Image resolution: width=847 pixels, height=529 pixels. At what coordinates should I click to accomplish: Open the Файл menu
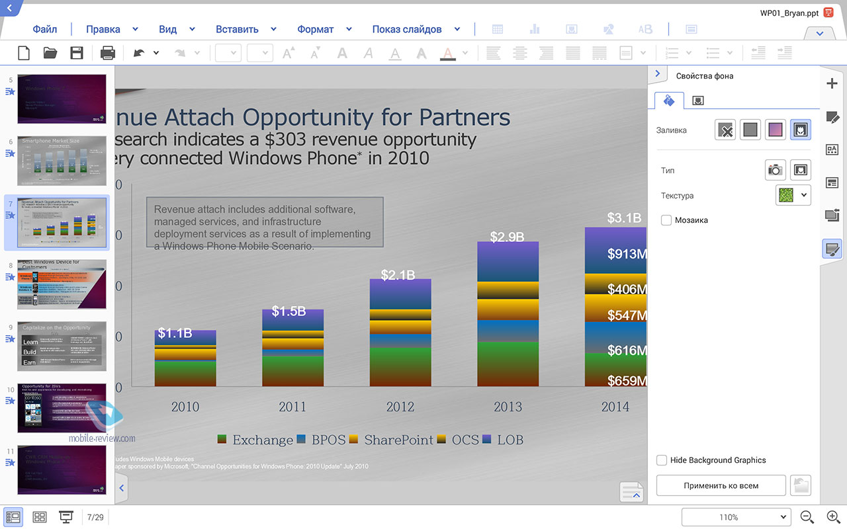[x=45, y=29]
